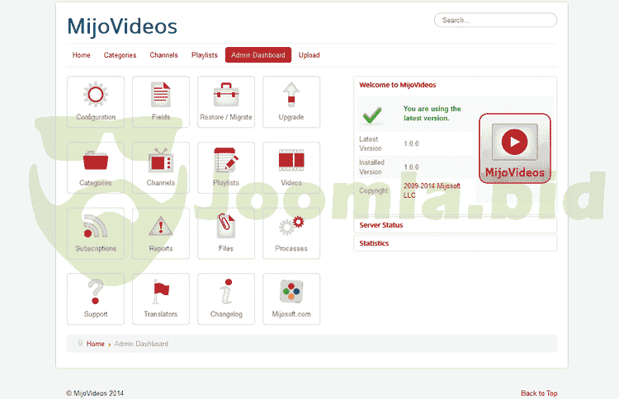Click the Back to Top link

[x=539, y=393]
